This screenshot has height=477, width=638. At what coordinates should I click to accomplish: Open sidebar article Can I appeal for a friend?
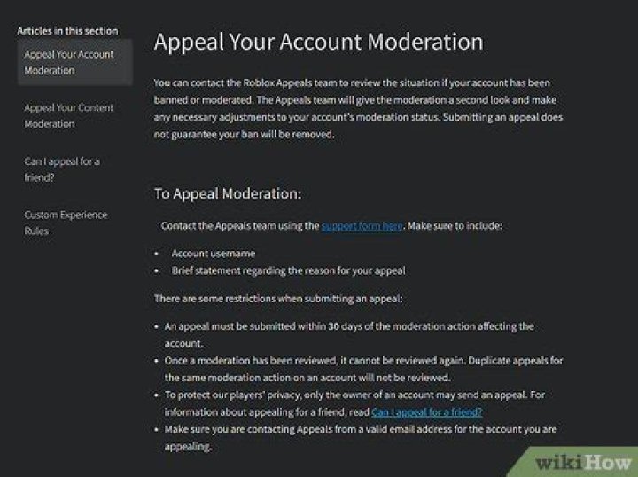[x=62, y=168]
